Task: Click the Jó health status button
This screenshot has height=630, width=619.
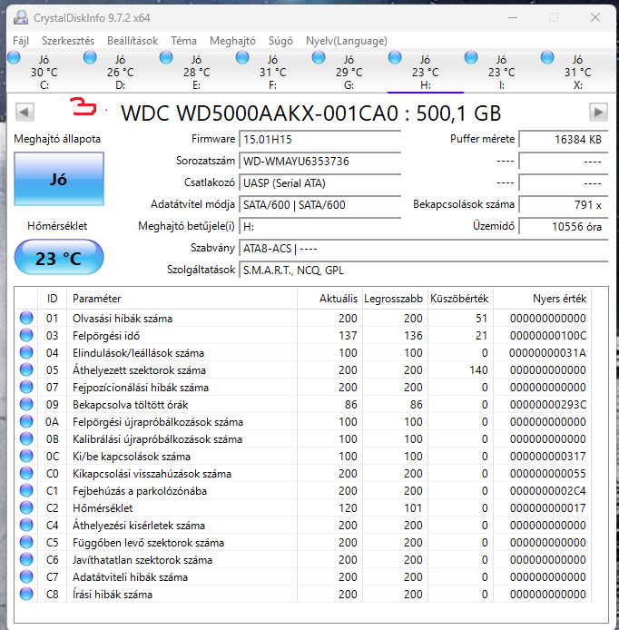Action: tap(59, 179)
